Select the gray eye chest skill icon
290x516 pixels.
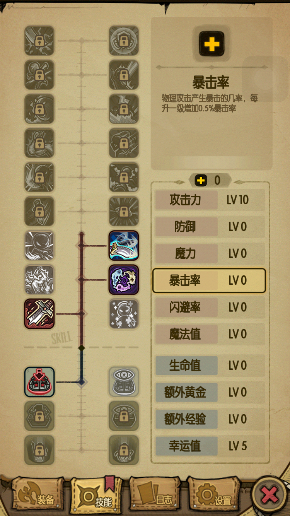(124, 382)
